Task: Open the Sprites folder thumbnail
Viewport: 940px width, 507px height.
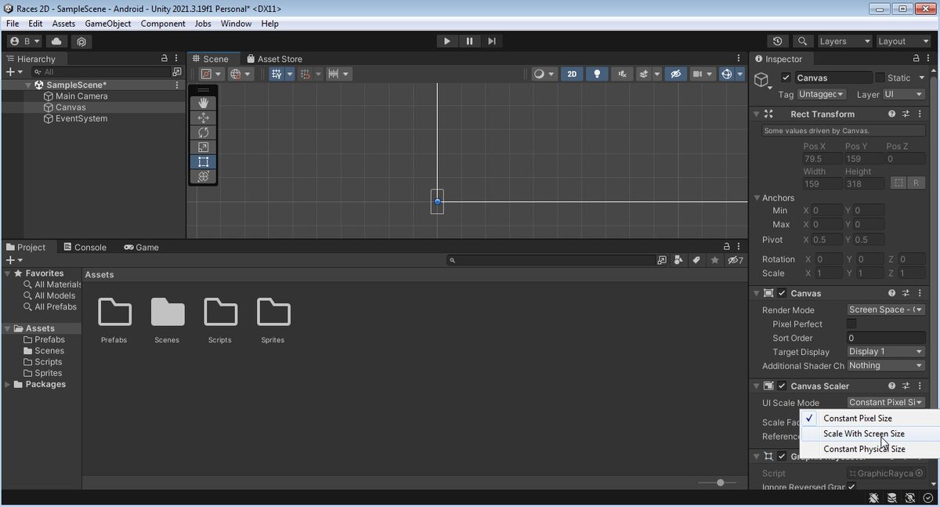Action: (x=273, y=312)
